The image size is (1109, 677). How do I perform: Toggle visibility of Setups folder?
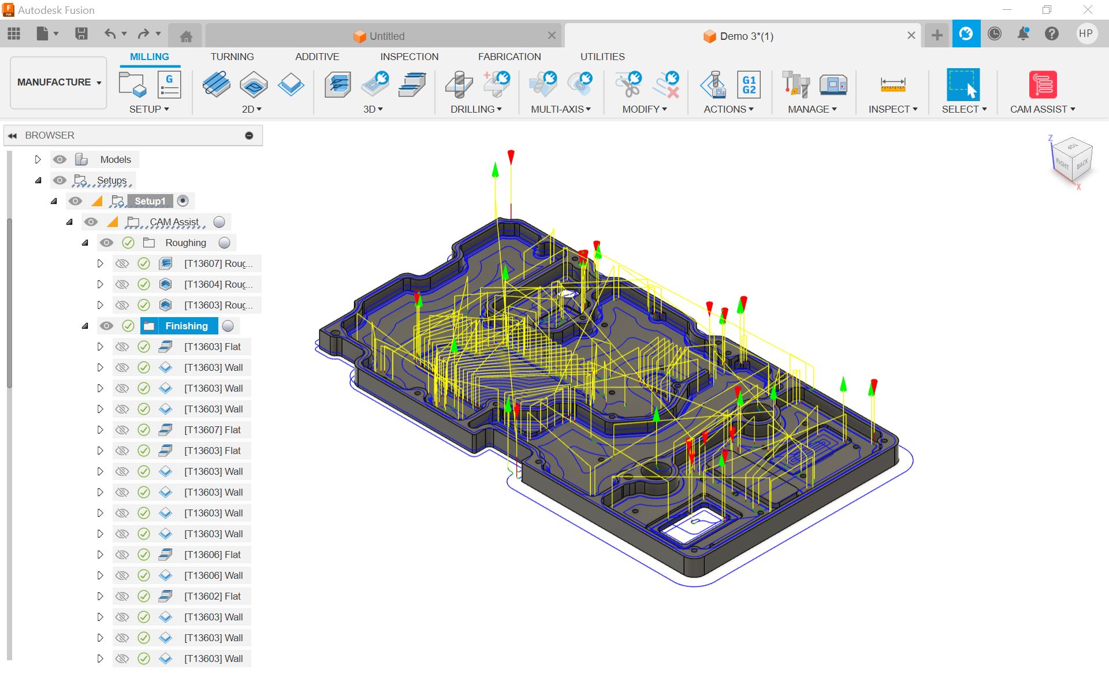point(59,180)
